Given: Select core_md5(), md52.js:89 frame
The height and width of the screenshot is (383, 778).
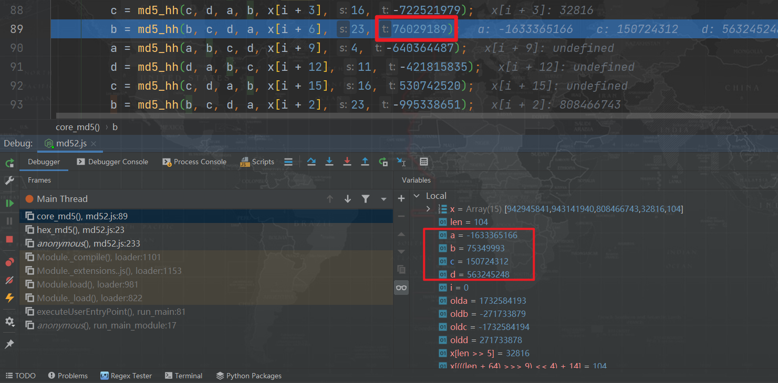Looking at the screenshot, I should [206, 216].
